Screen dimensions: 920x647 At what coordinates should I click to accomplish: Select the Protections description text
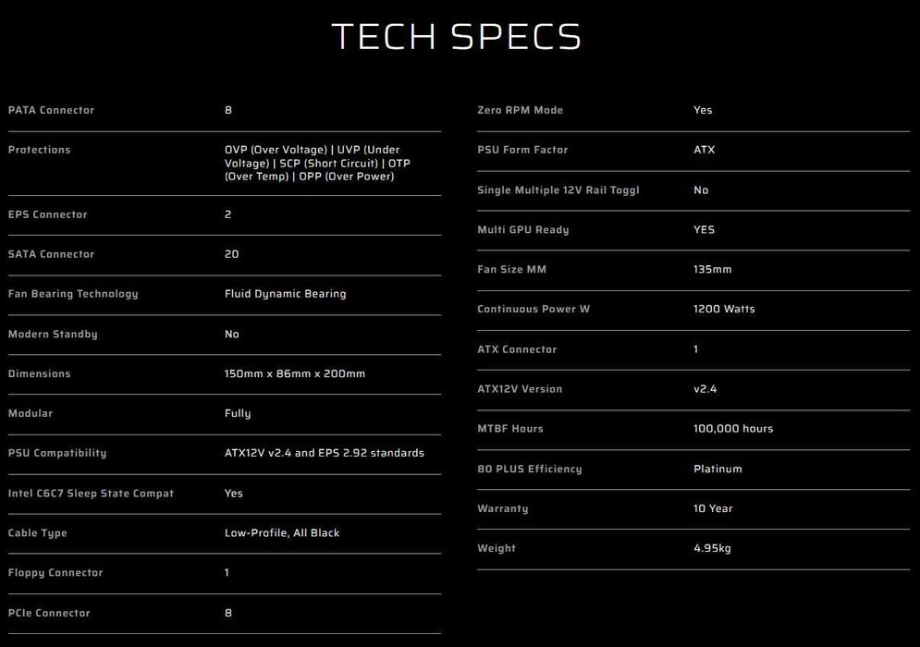pos(317,163)
